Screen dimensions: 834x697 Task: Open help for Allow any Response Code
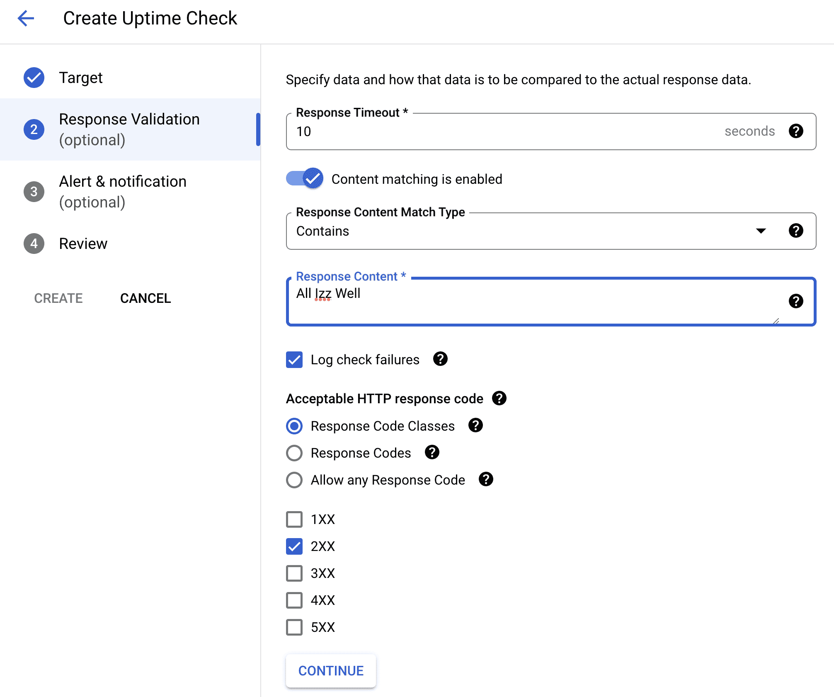click(x=486, y=480)
